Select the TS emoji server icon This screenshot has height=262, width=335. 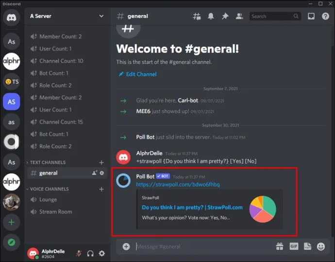[12, 82]
